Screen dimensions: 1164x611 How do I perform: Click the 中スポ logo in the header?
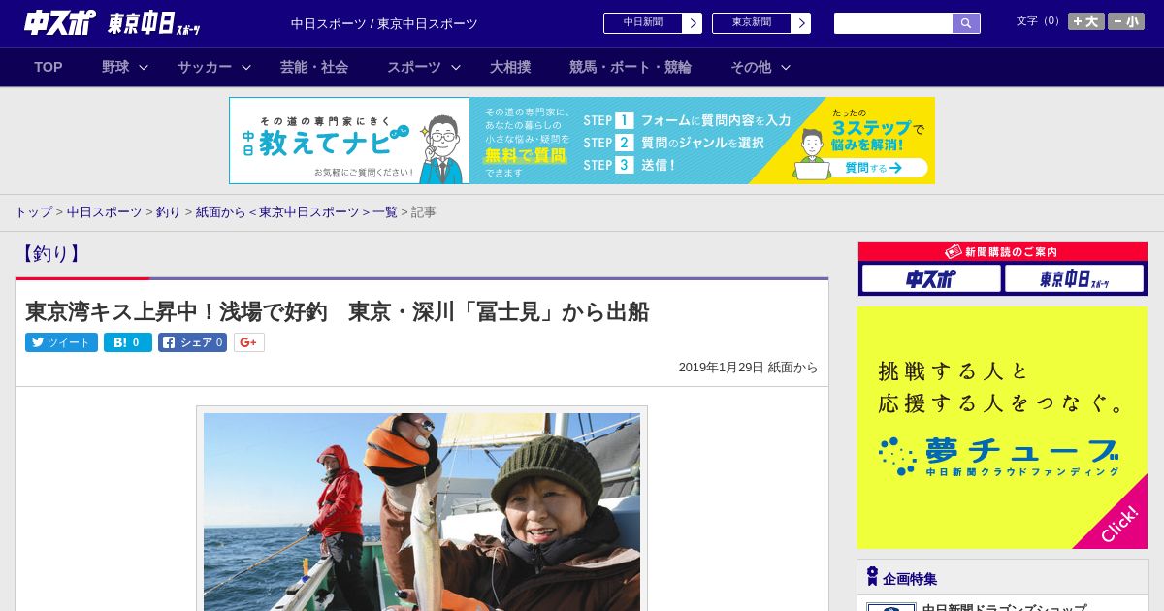60,22
